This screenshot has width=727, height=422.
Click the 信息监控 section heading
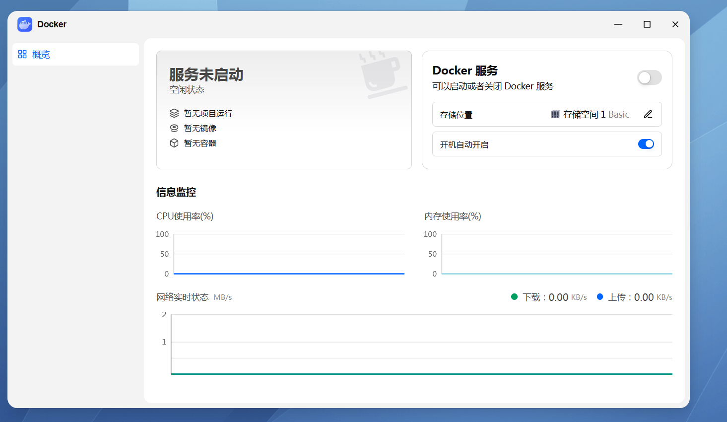click(x=176, y=192)
